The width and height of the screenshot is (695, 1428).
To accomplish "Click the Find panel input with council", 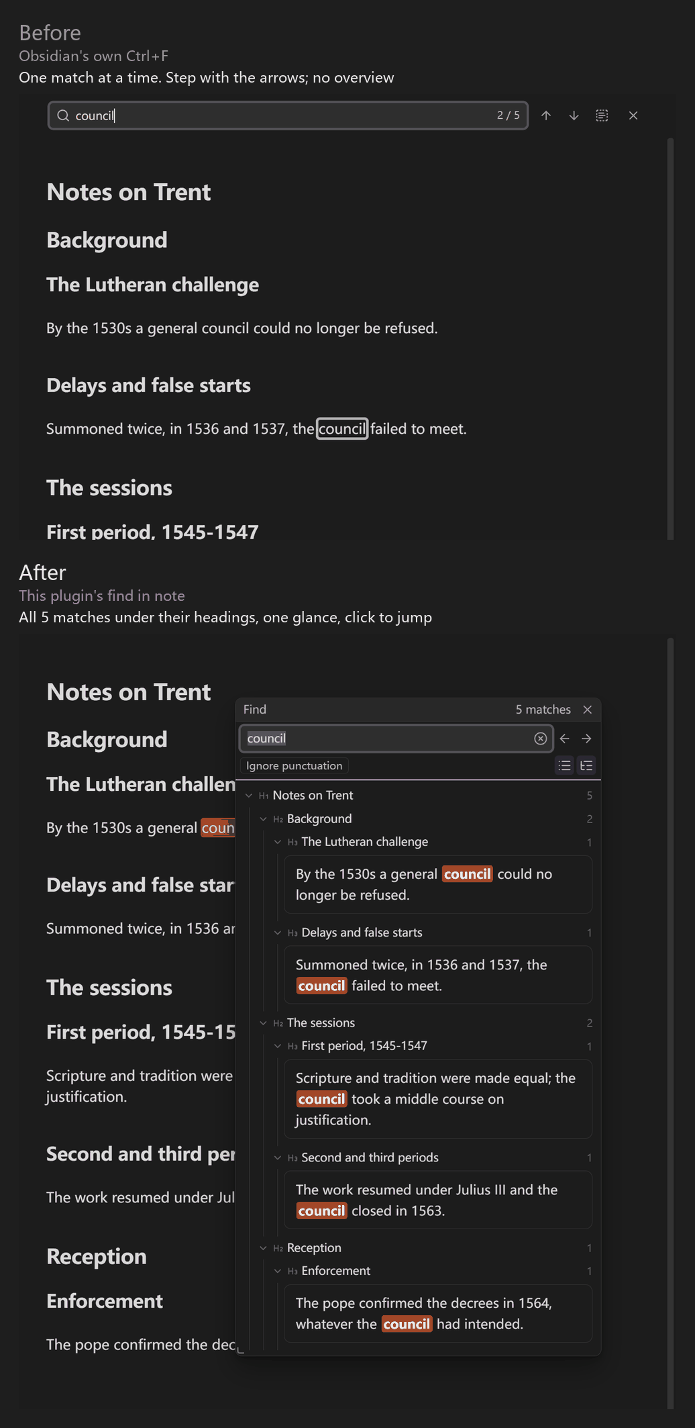I will coord(396,739).
